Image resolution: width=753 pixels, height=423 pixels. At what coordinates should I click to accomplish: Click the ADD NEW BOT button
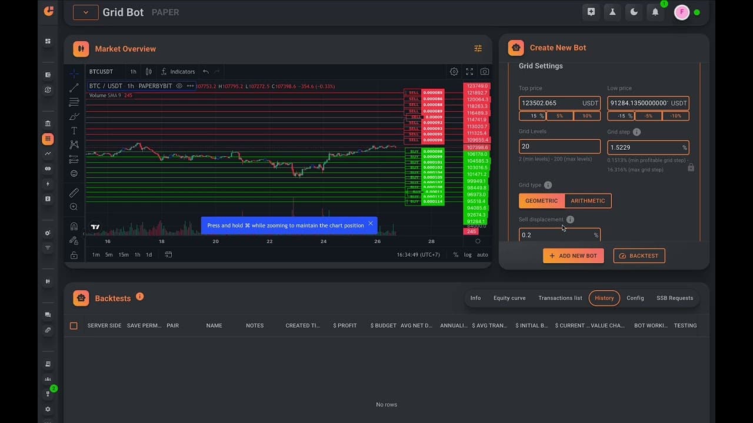point(573,256)
